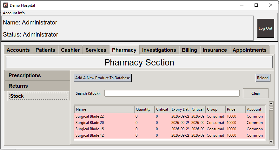Go to the Cashier tab
The image size is (279, 150).
(70, 50)
